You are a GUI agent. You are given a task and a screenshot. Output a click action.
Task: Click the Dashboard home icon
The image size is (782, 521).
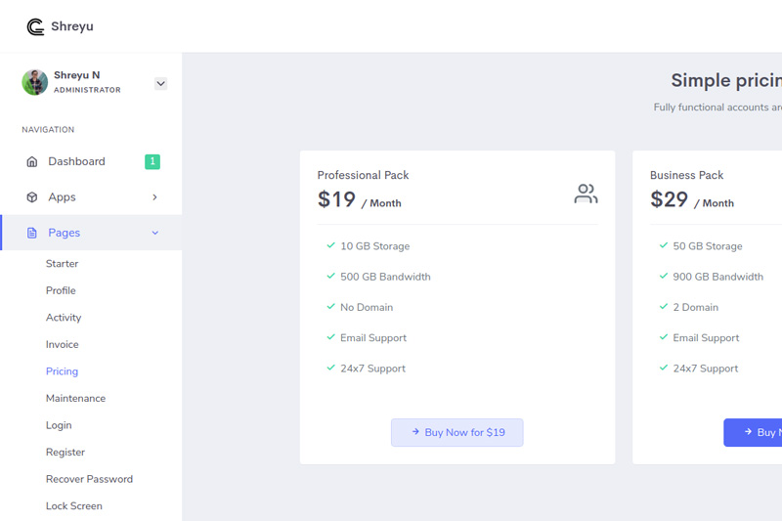pyautogui.click(x=32, y=161)
